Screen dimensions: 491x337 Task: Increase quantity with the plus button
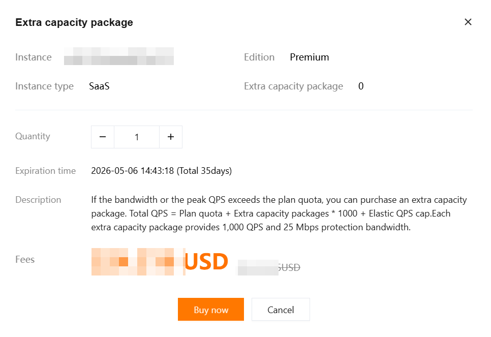coord(171,137)
